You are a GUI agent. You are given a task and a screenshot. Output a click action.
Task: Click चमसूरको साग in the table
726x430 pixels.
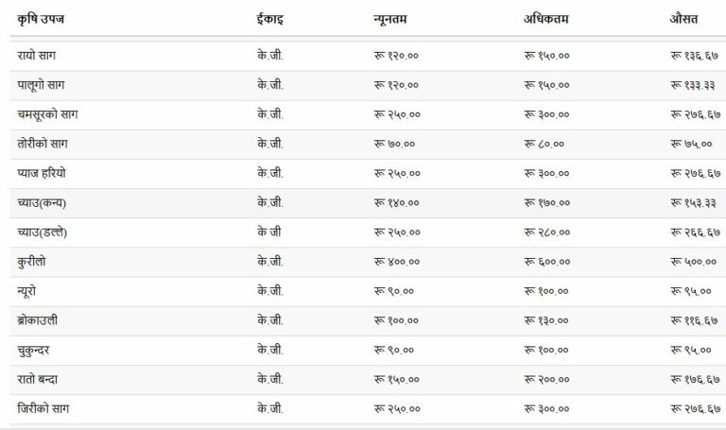point(47,114)
